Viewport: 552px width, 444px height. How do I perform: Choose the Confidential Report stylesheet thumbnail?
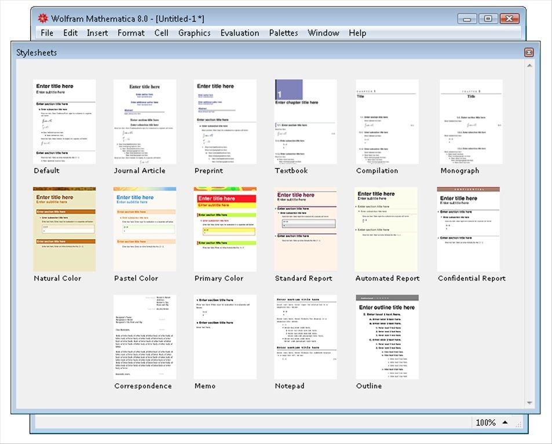(x=468, y=229)
